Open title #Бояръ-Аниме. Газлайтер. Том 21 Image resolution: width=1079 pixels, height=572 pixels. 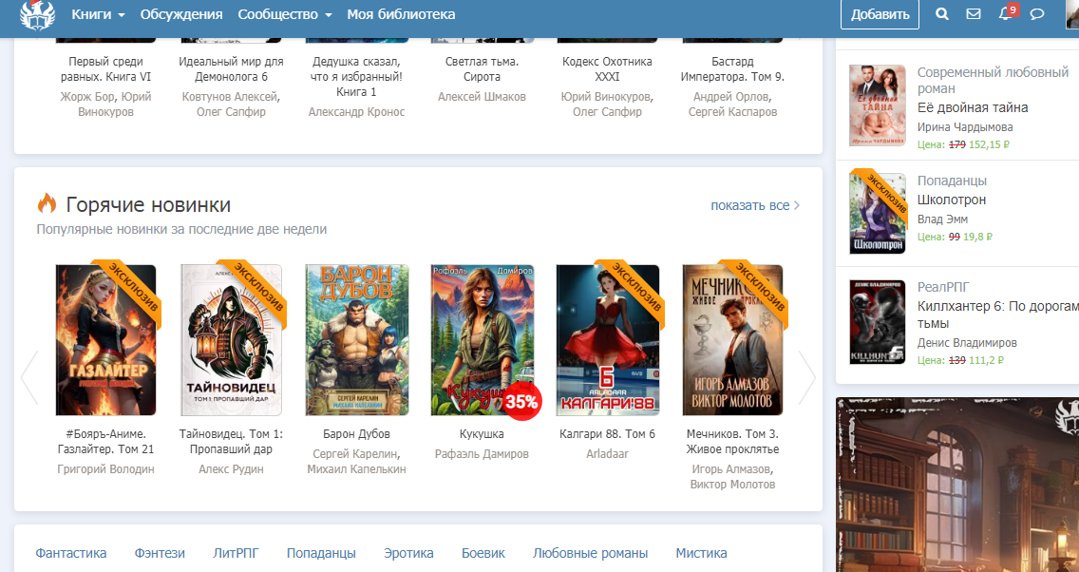point(106,442)
